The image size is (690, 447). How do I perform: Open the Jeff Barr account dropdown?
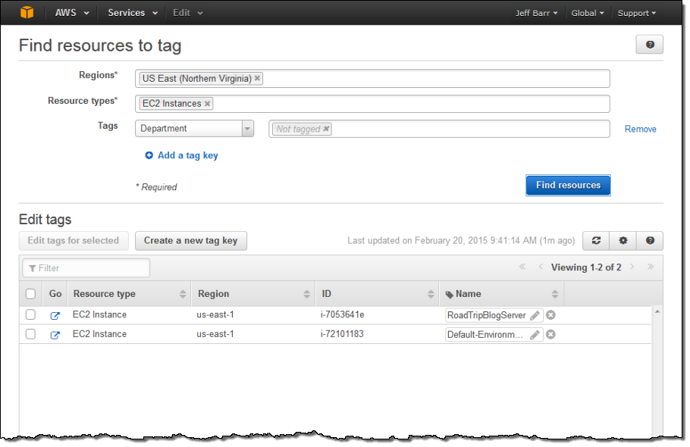click(536, 13)
